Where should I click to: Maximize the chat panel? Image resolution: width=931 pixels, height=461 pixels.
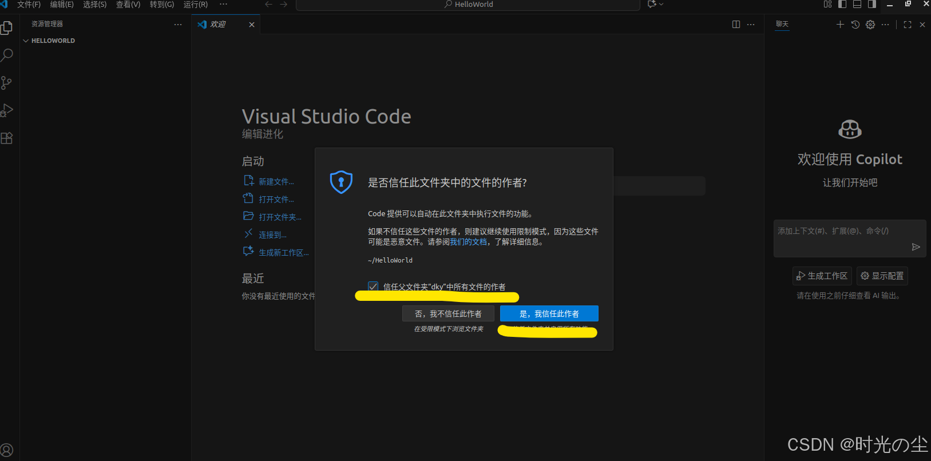coord(908,24)
